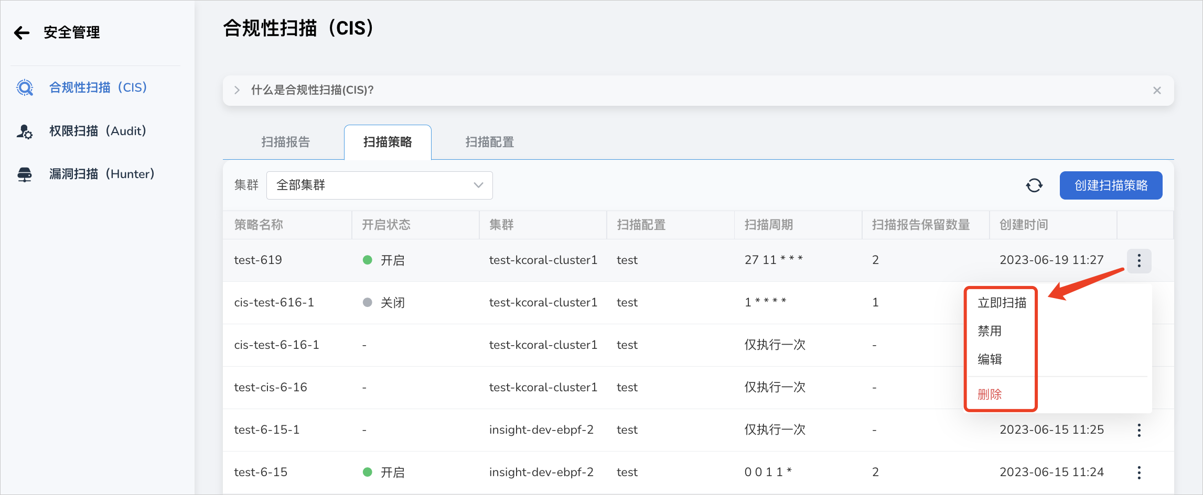
Task: Click the 关闭 status of cis-test-616-1
Action: [x=384, y=303]
